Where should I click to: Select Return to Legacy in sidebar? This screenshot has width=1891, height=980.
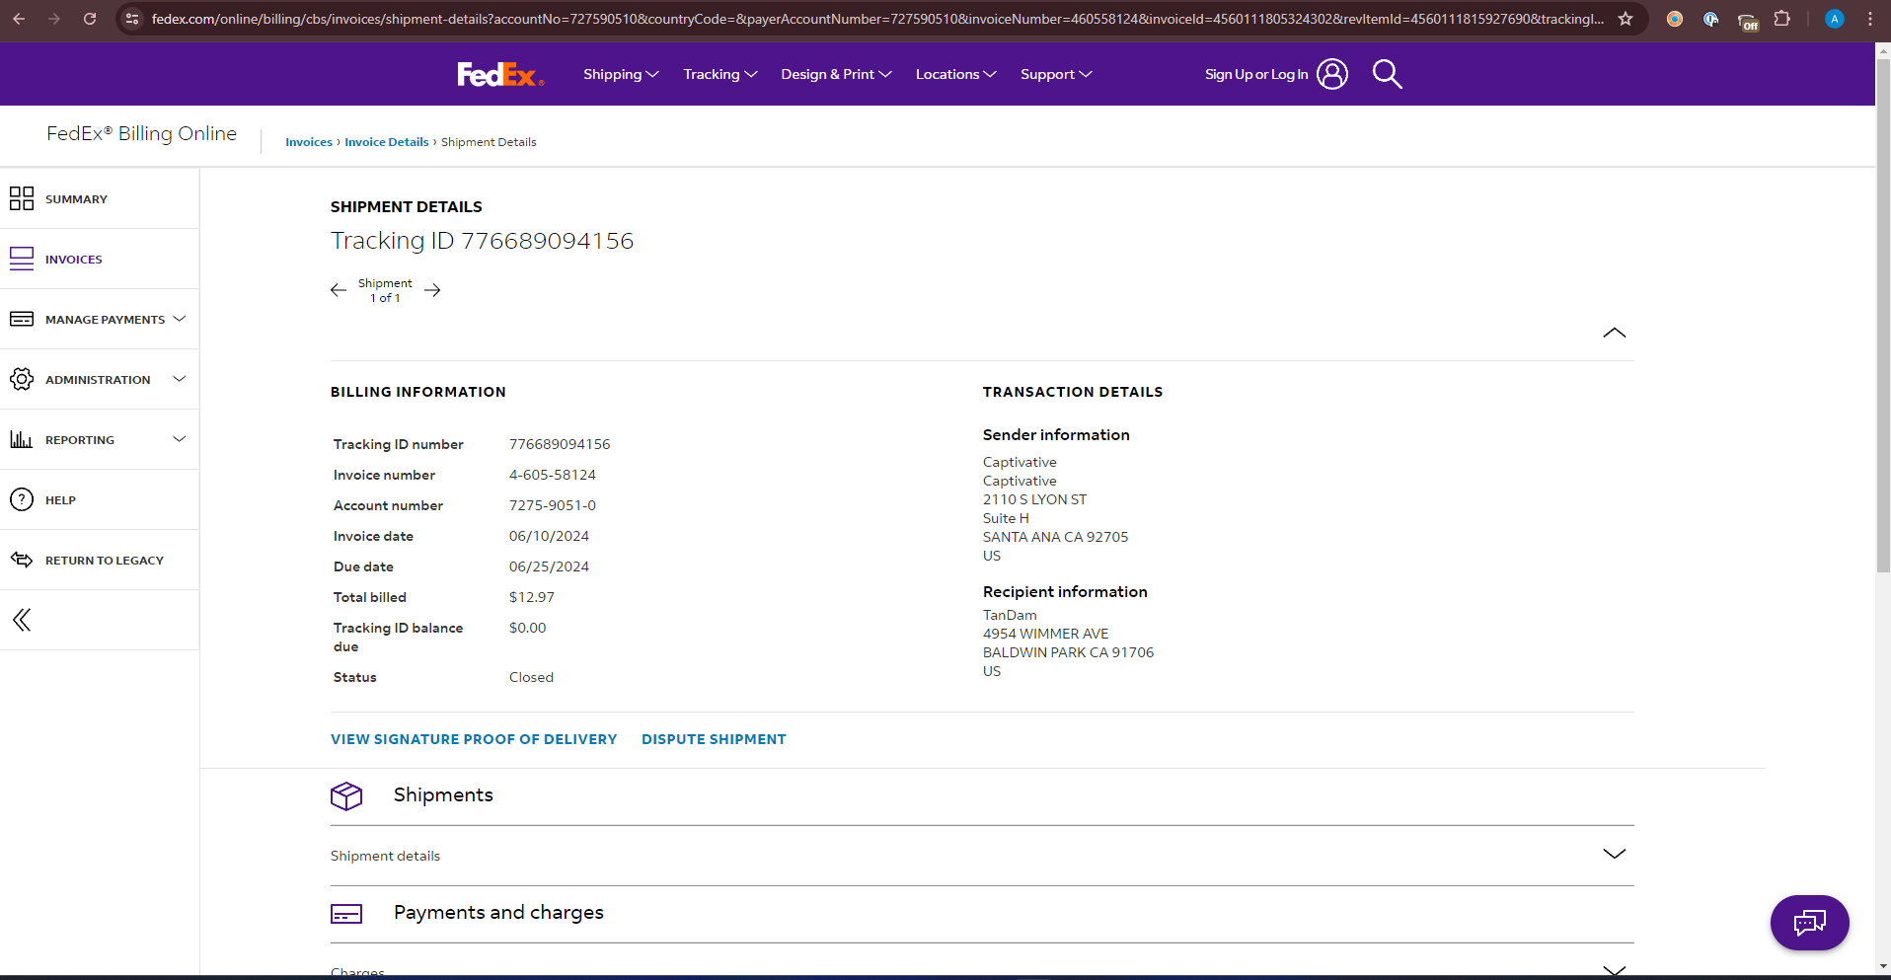(x=105, y=561)
